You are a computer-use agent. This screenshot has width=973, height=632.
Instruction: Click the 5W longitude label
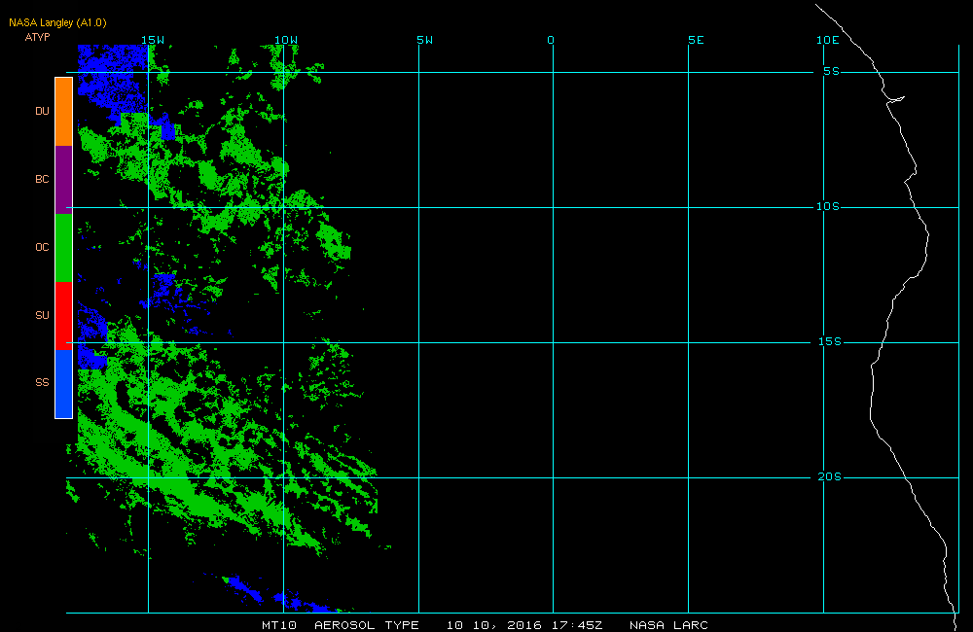point(425,40)
